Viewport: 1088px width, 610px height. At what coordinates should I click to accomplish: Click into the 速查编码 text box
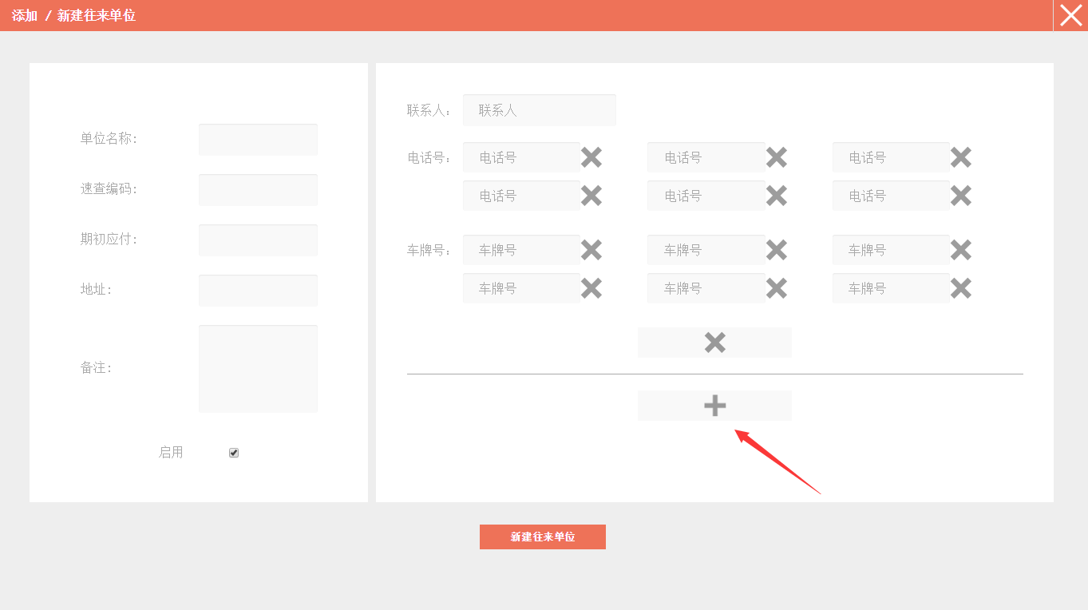(258, 190)
